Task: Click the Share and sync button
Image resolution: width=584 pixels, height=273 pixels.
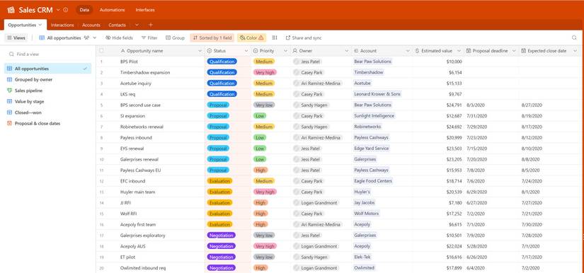Action: point(304,37)
